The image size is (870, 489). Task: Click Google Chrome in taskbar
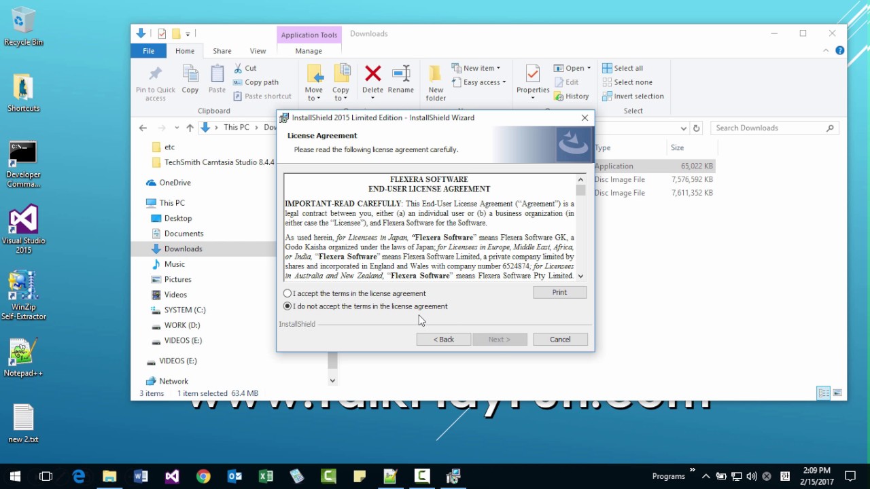pos(203,476)
